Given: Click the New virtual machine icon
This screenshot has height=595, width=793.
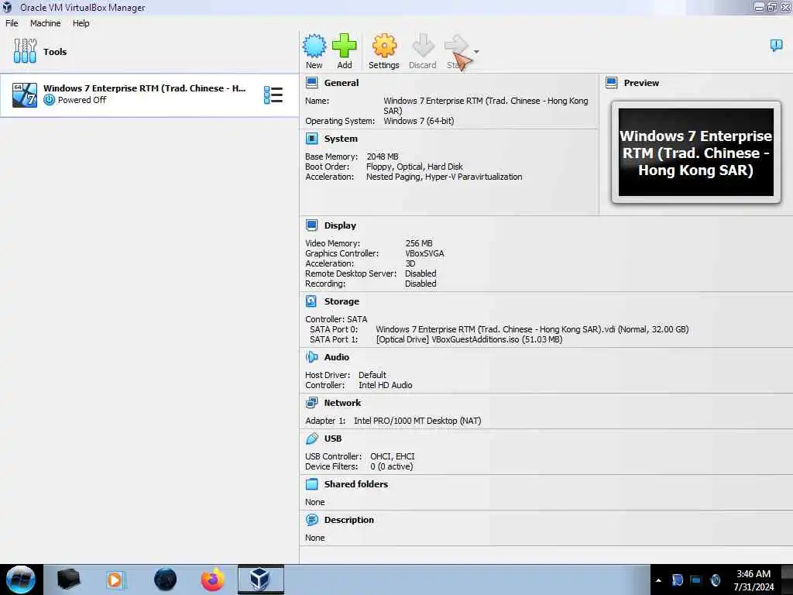Looking at the screenshot, I should (x=314, y=46).
